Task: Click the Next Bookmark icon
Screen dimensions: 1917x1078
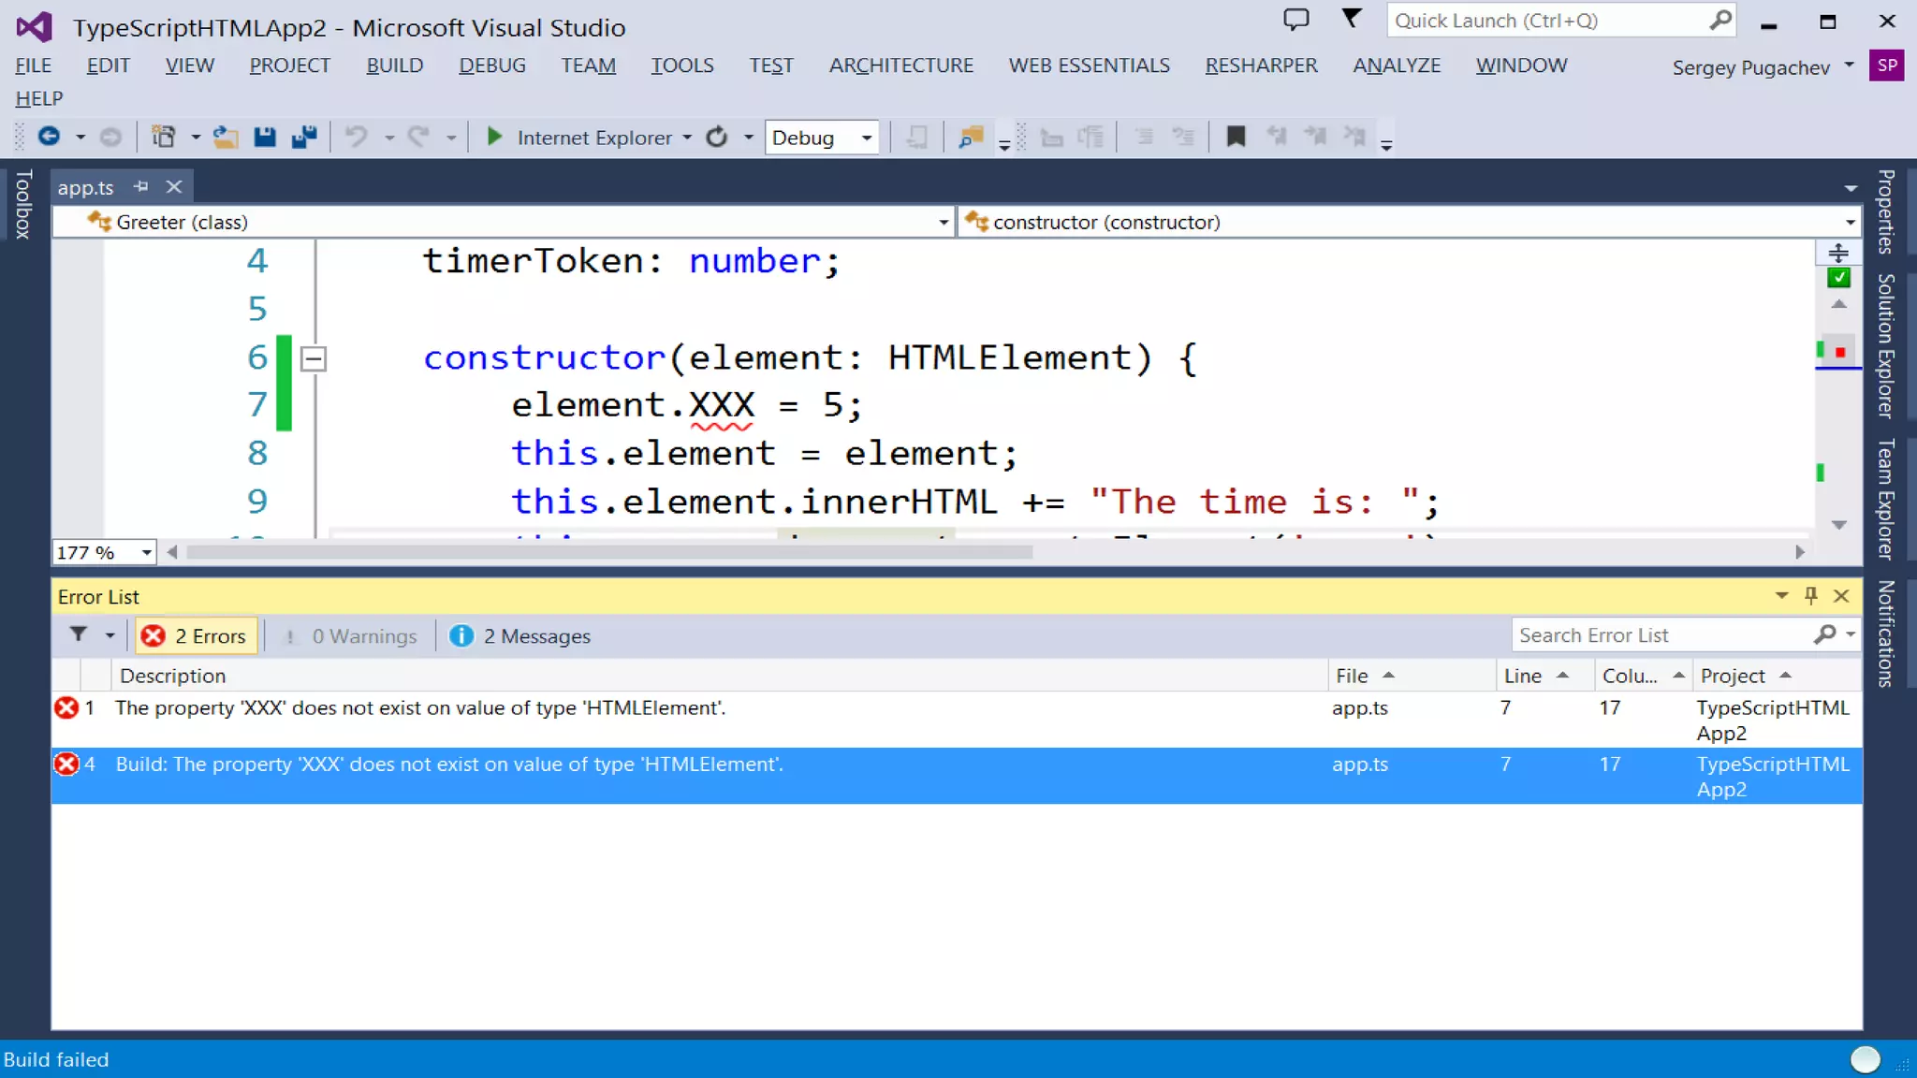Action: point(1315,138)
